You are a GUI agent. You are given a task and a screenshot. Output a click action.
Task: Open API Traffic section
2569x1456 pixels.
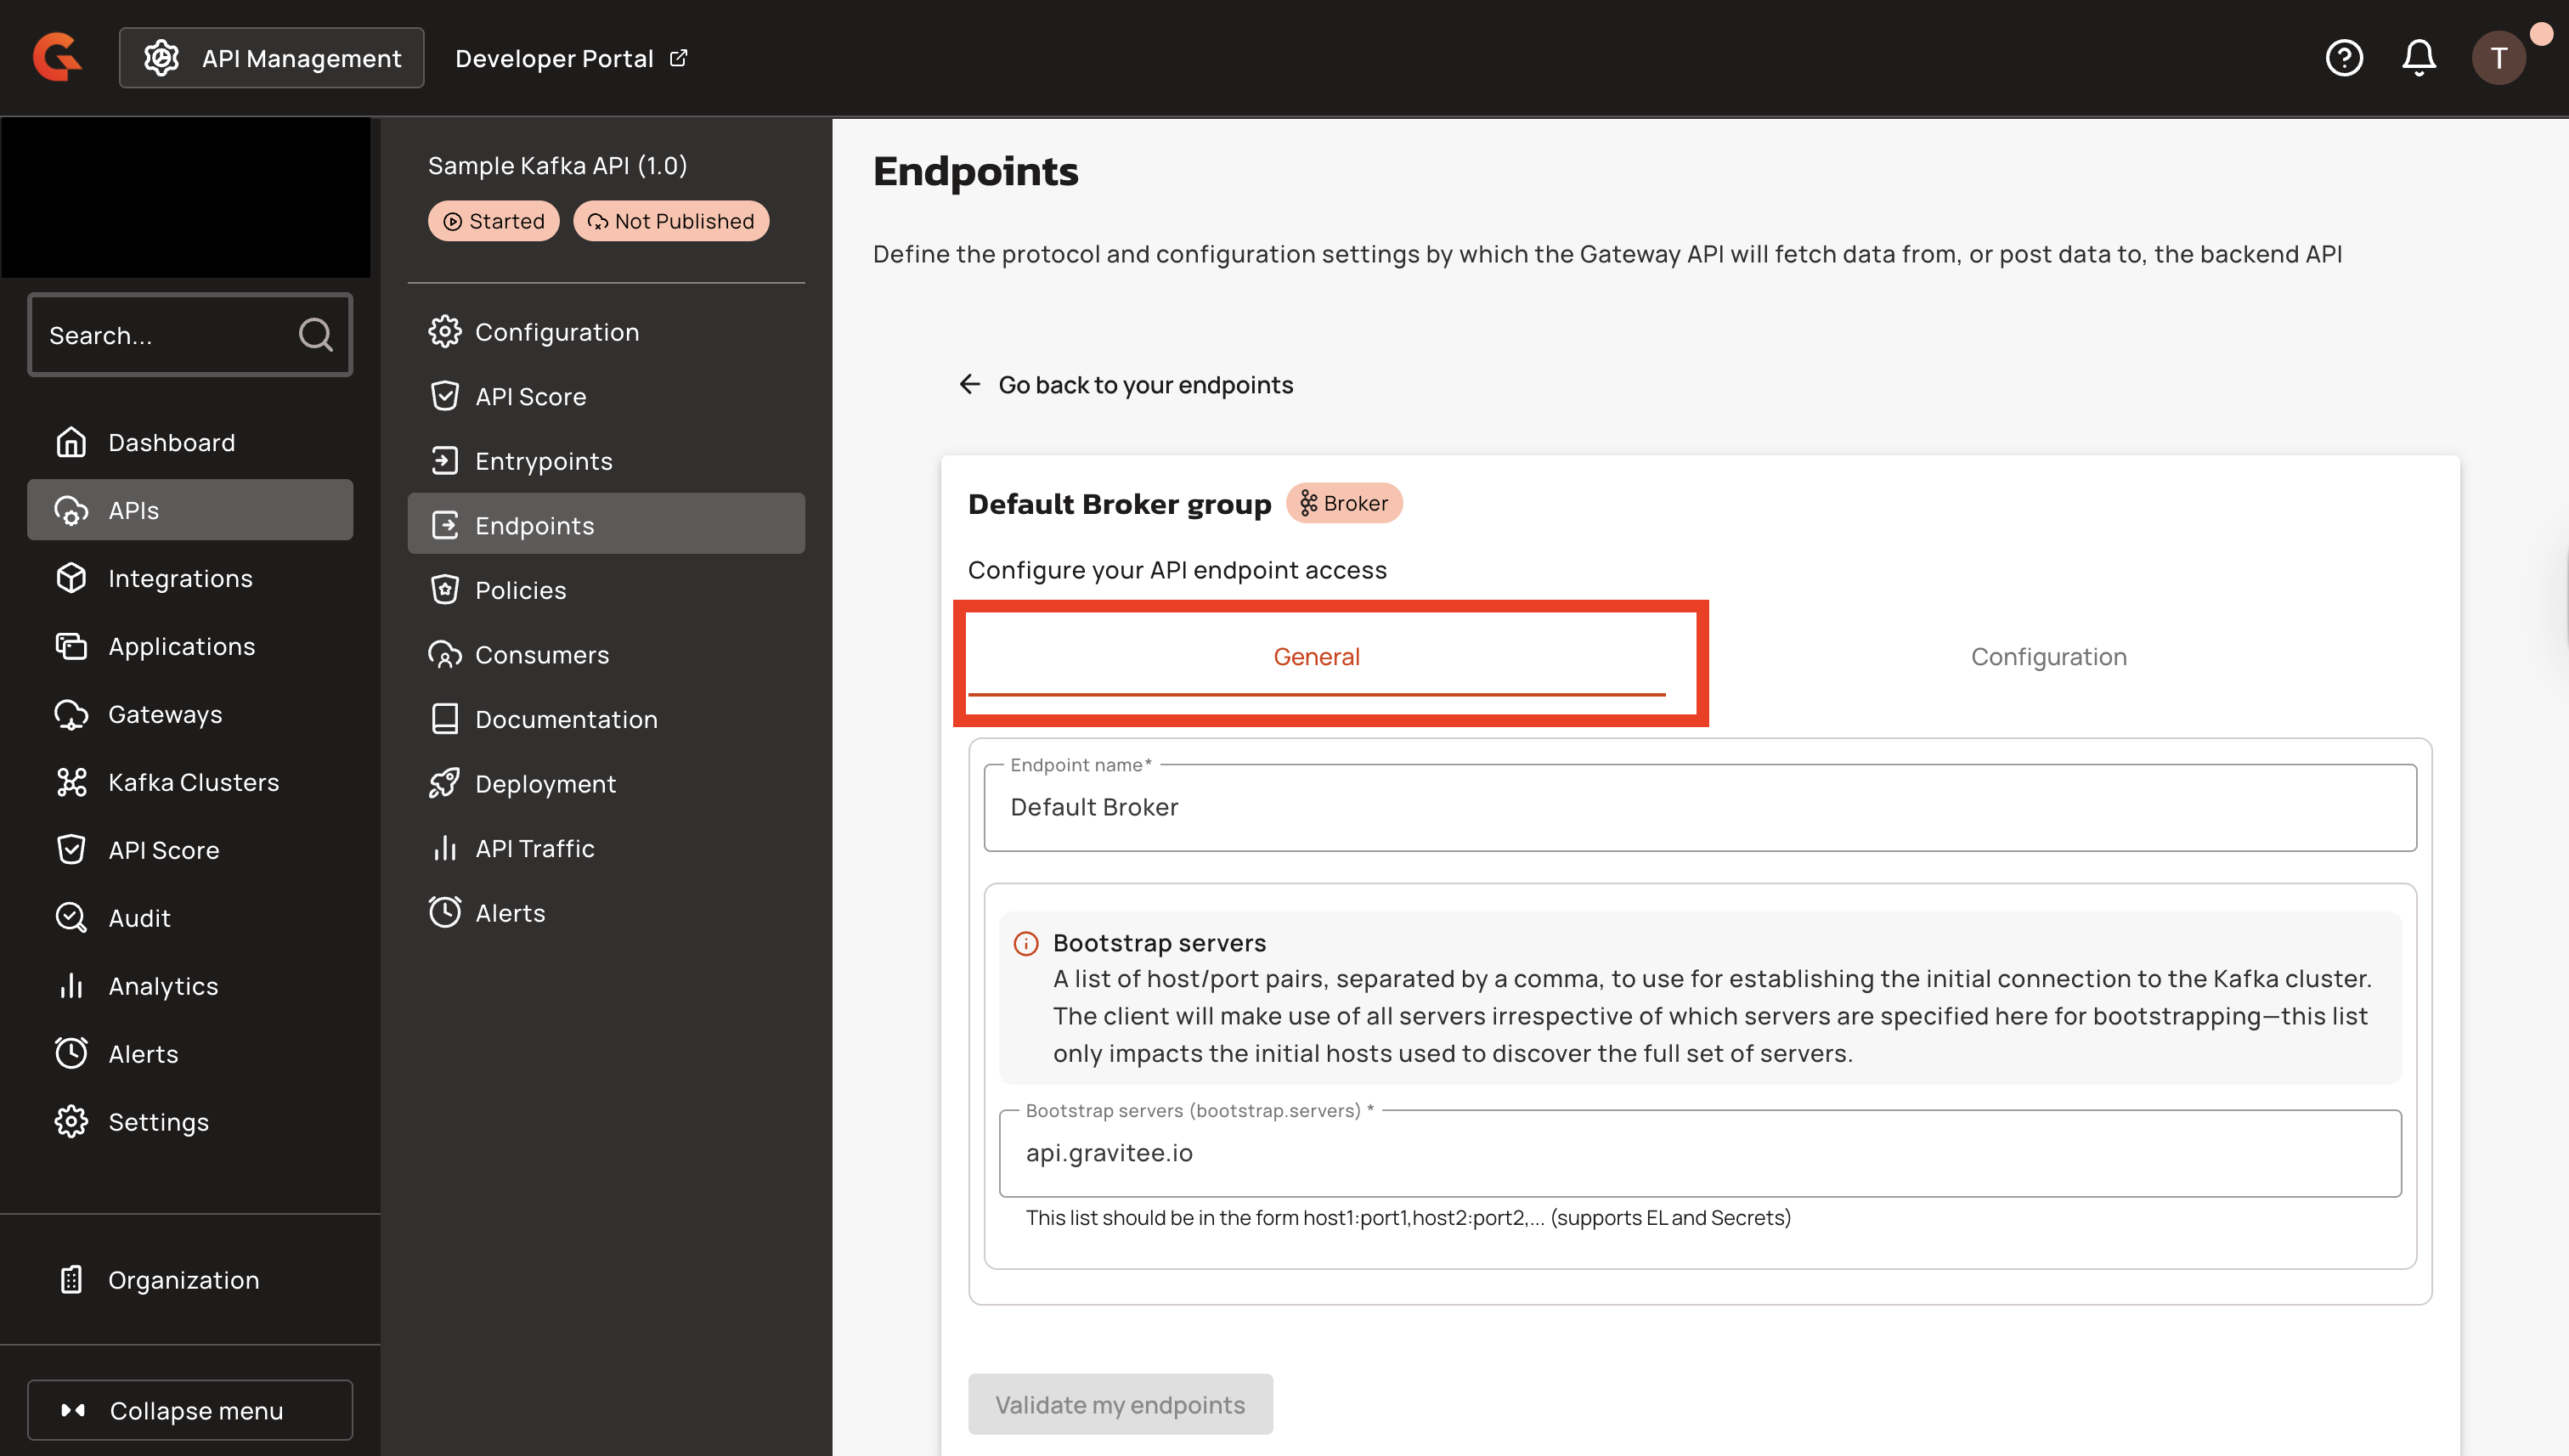534,848
